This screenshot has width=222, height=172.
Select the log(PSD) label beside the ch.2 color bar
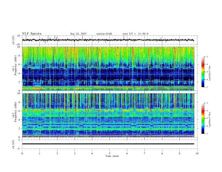(x=210, y=119)
